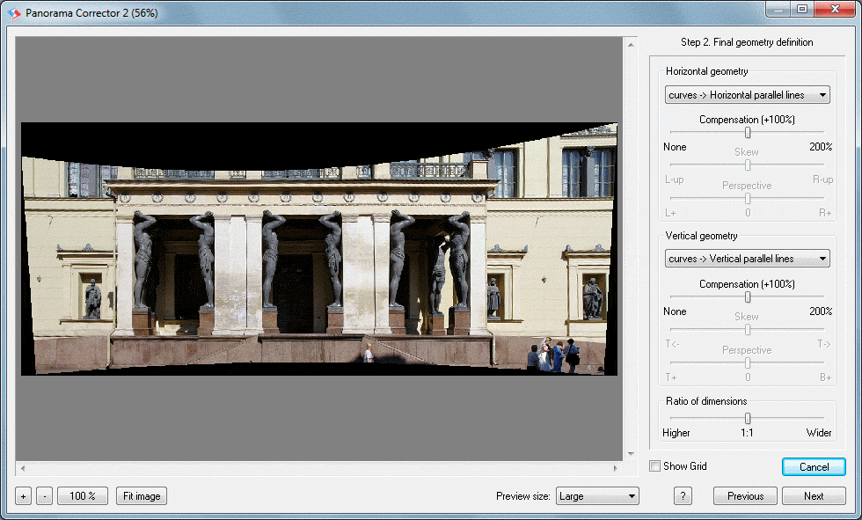Click the minus zoom out button
862x520 pixels.
(44, 496)
